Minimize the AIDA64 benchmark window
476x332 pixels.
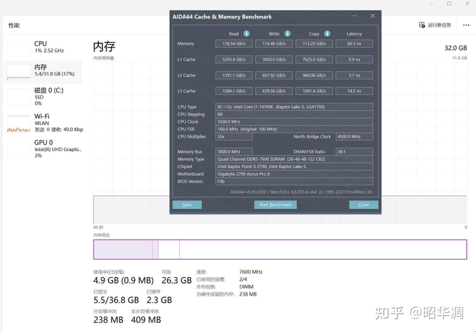(354, 16)
